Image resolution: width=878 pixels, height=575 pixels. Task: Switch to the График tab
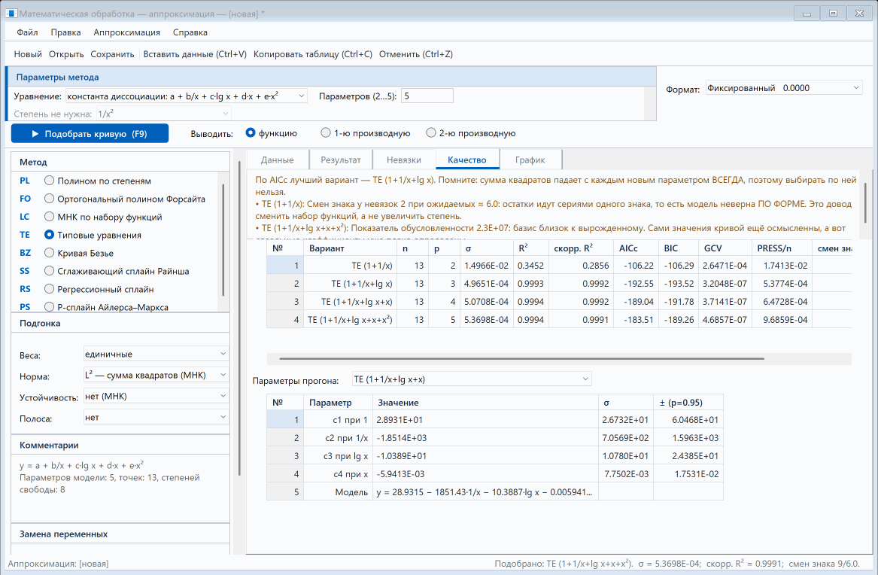click(x=530, y=160)
